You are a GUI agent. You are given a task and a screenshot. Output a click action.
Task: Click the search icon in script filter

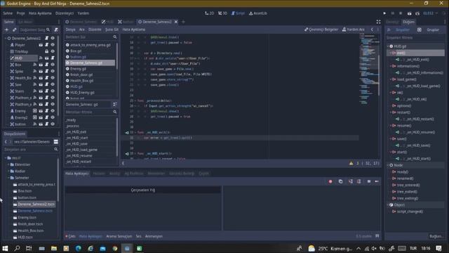pyautogui.click(x=115, y=37)
